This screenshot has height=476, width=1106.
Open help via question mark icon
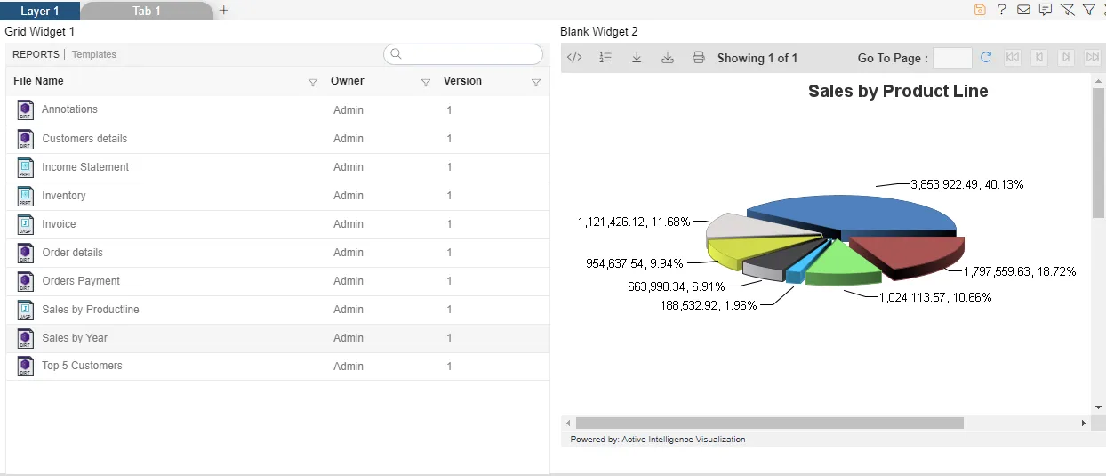(1002, 10)
